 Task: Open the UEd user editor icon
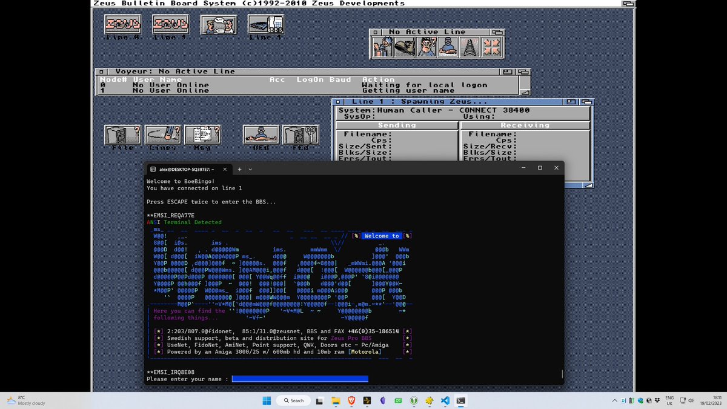click(261, 134)
